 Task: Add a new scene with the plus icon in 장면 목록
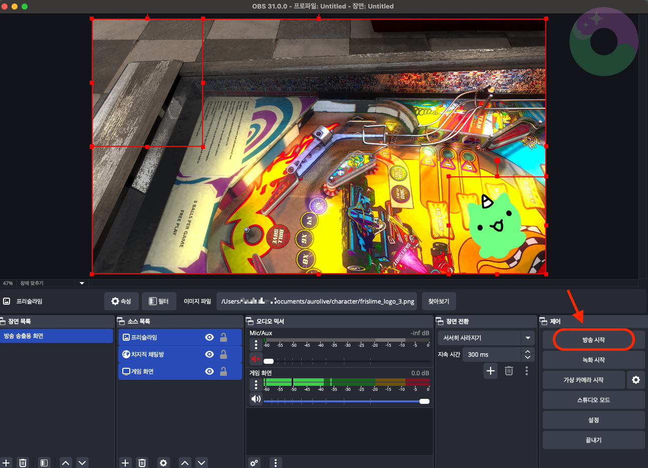coord(7,462)
